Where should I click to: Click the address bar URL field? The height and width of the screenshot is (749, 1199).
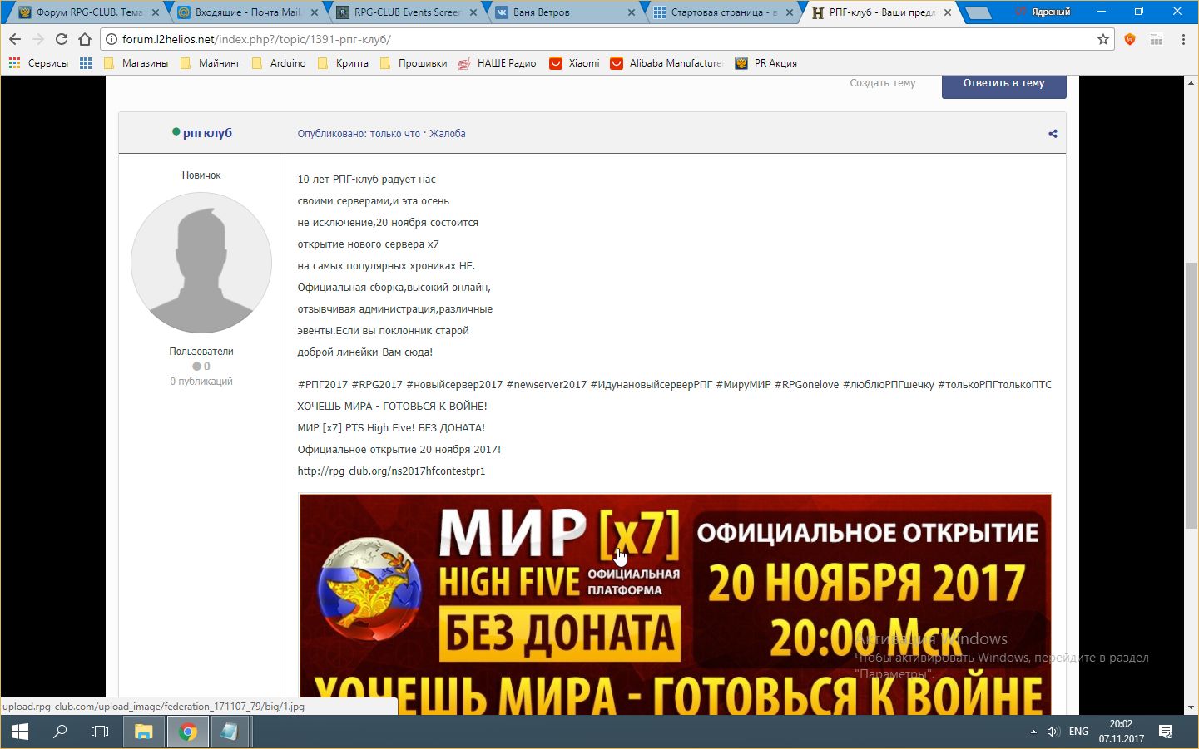click(x=582, y=39)
